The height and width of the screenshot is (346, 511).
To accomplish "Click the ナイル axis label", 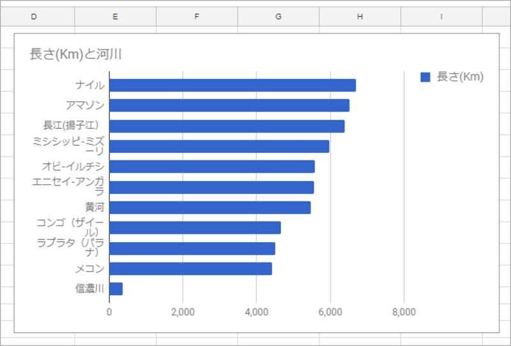I will pos(90,85).
